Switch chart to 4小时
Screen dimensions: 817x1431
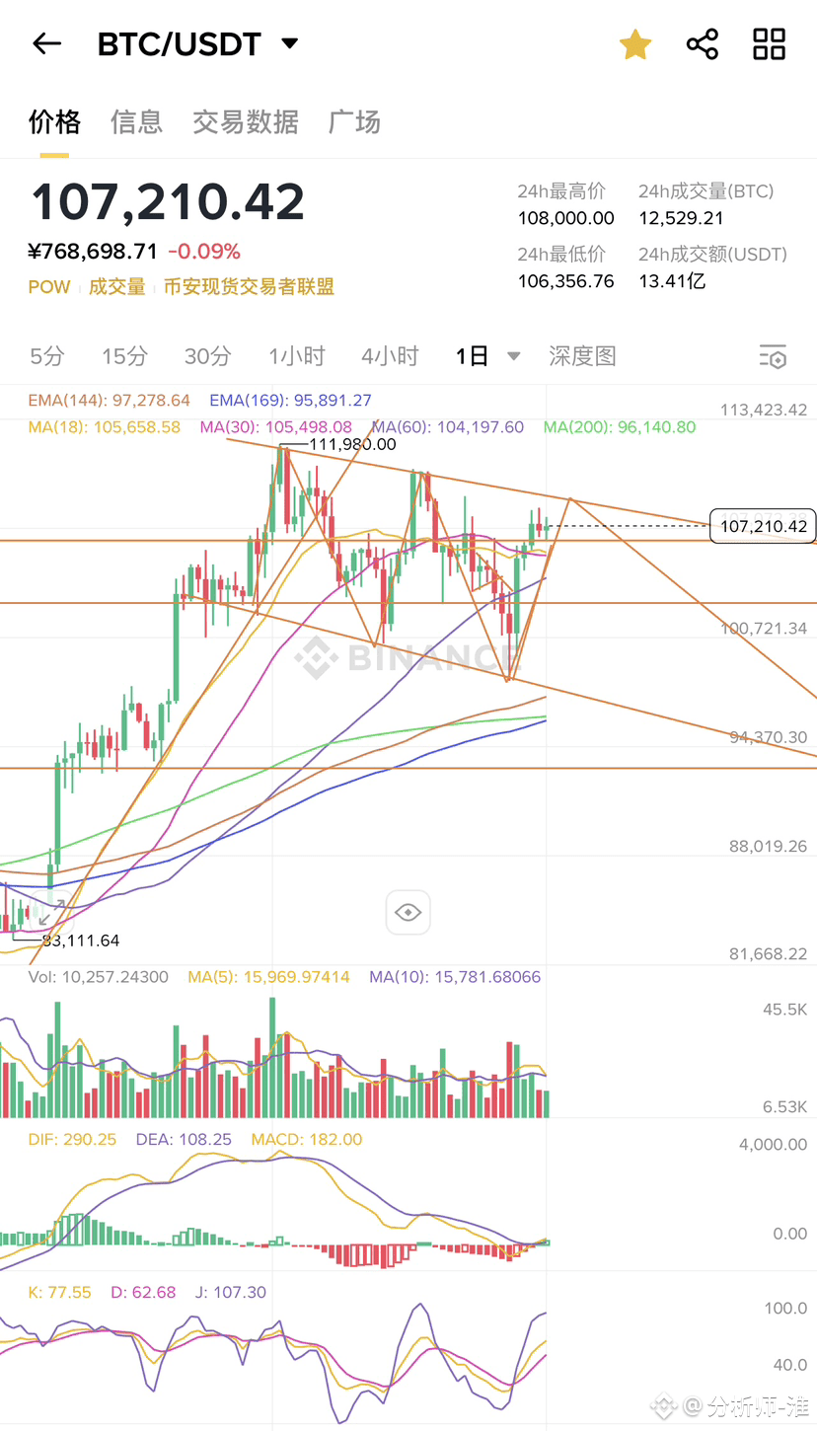point(390,356)
